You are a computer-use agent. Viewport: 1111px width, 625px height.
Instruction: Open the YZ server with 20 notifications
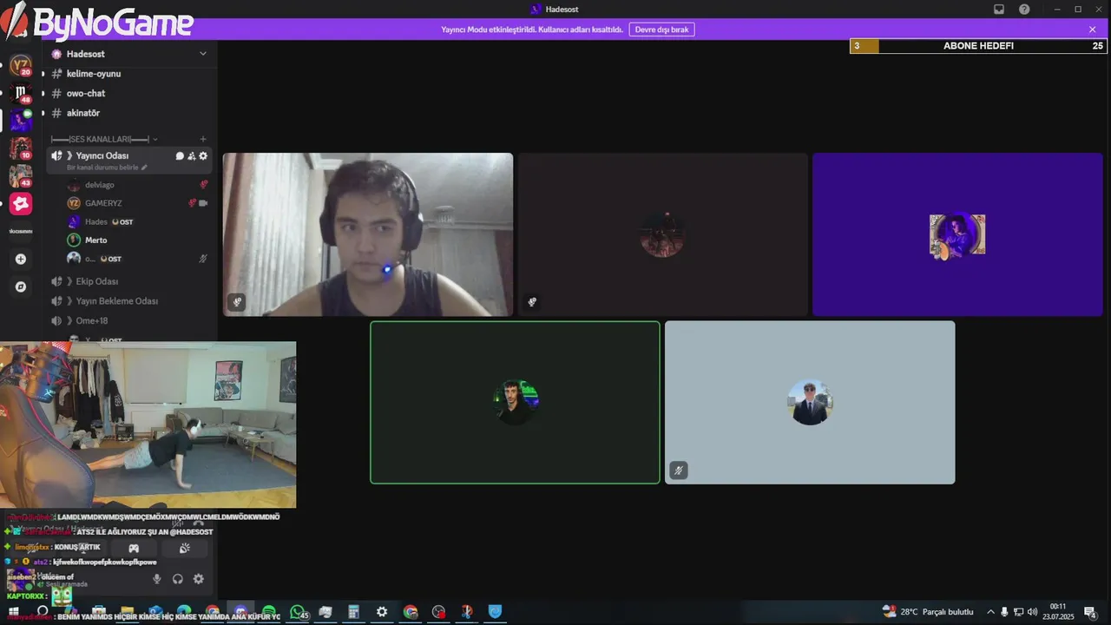(x=21, y=65)
